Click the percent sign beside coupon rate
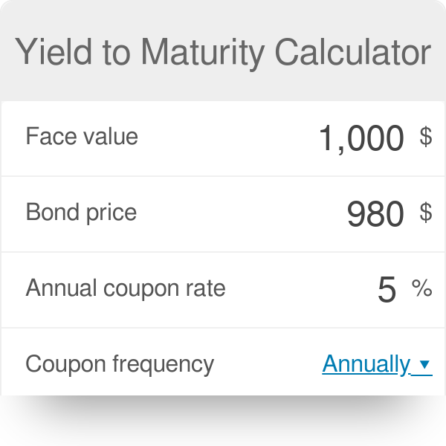 [x=422, y=288]
